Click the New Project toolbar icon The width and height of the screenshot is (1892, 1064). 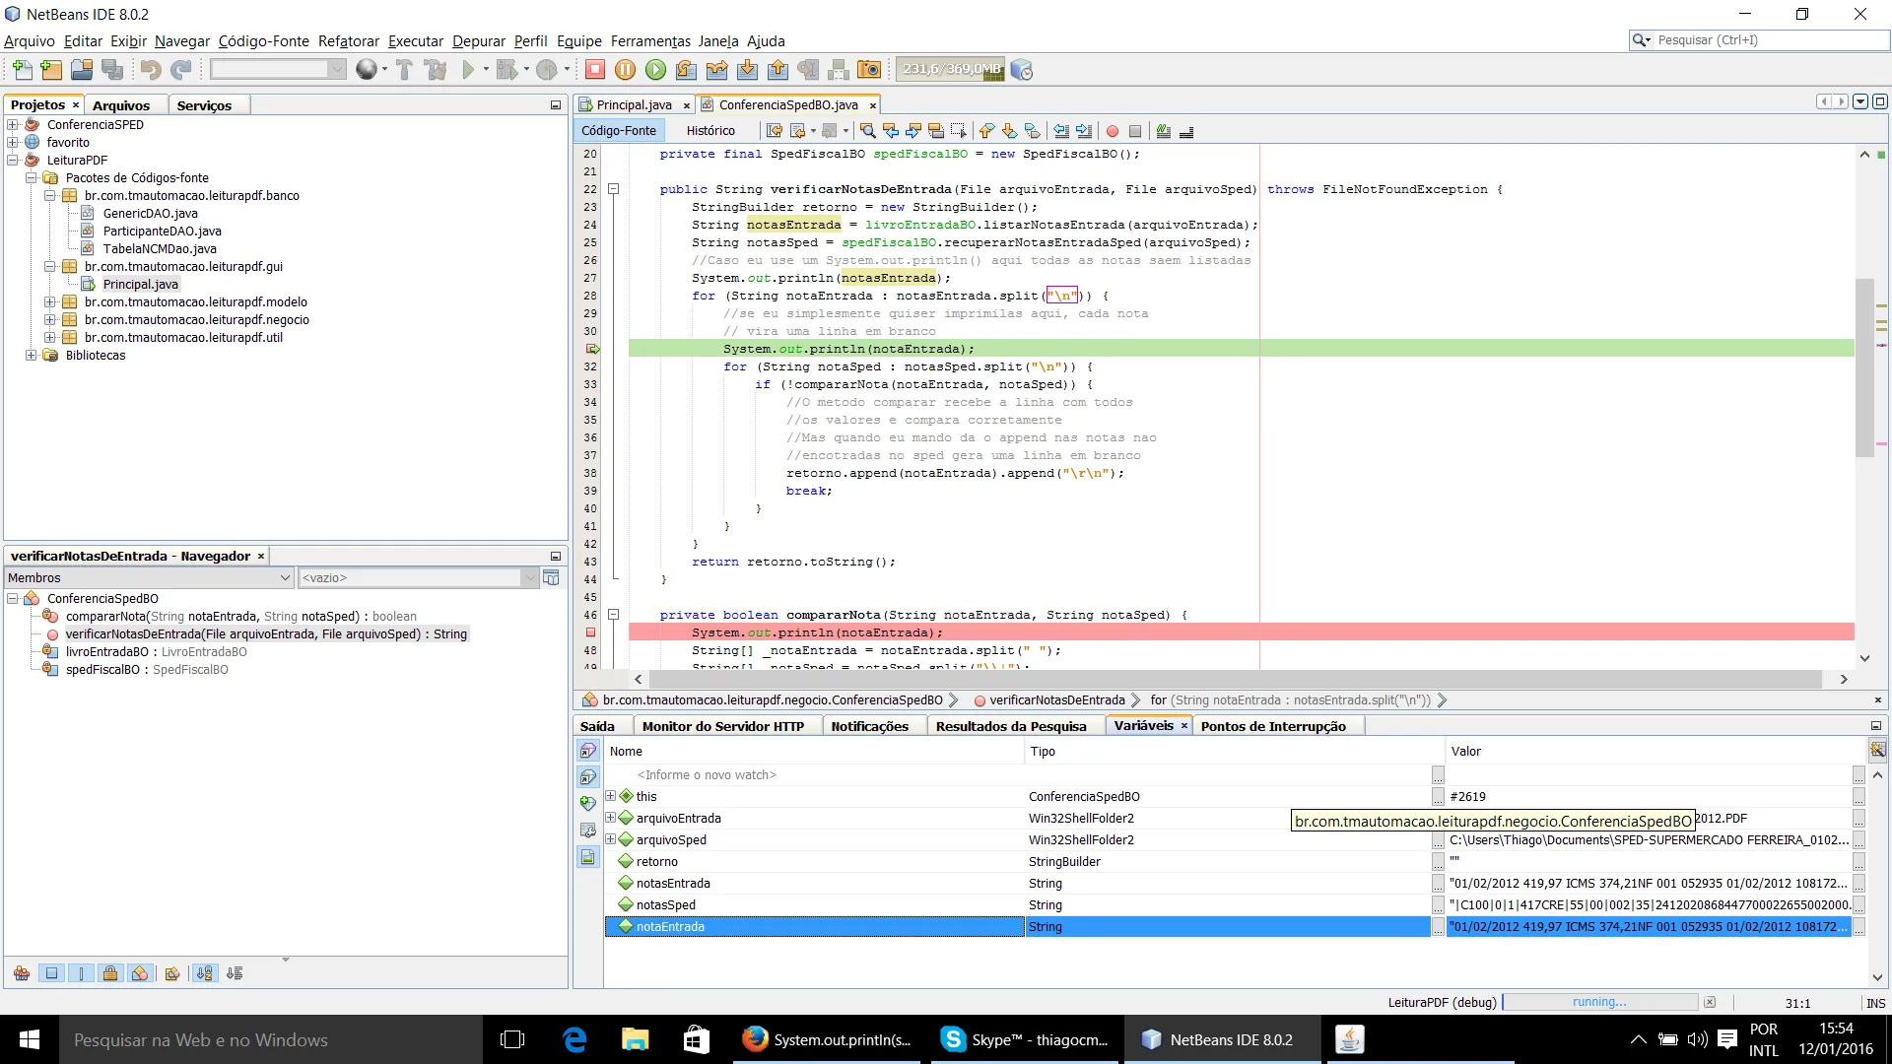point(51,70)
